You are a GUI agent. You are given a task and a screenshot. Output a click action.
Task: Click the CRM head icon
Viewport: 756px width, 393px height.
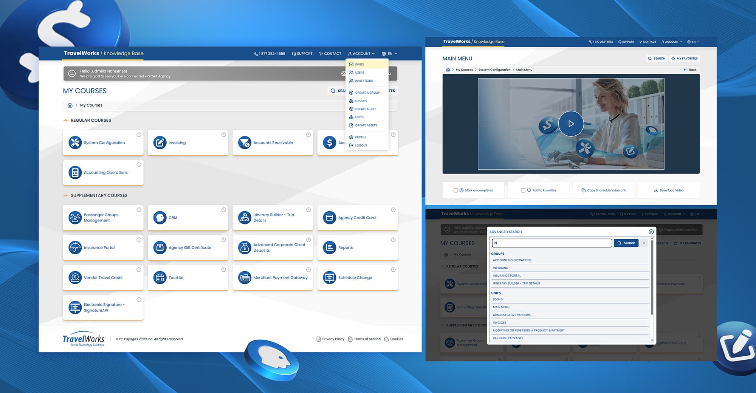(x=160, y=218)
